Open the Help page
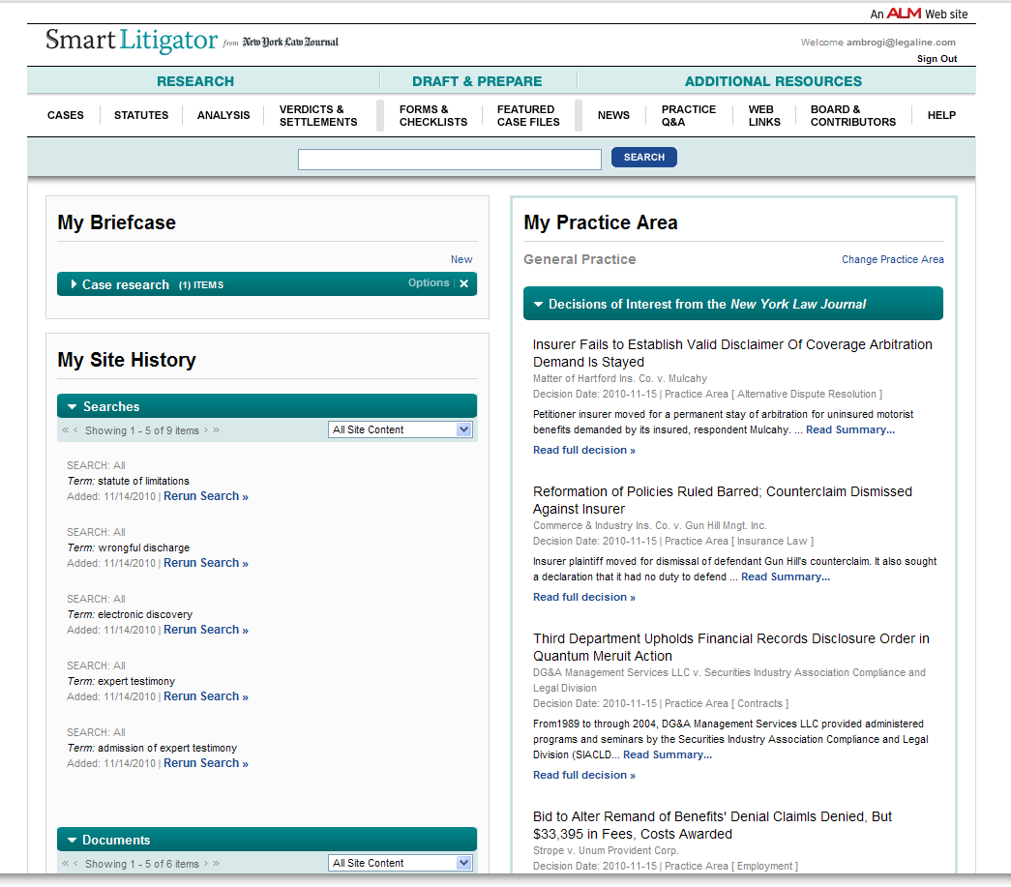The image size is (1011, 887). (941, 115)
